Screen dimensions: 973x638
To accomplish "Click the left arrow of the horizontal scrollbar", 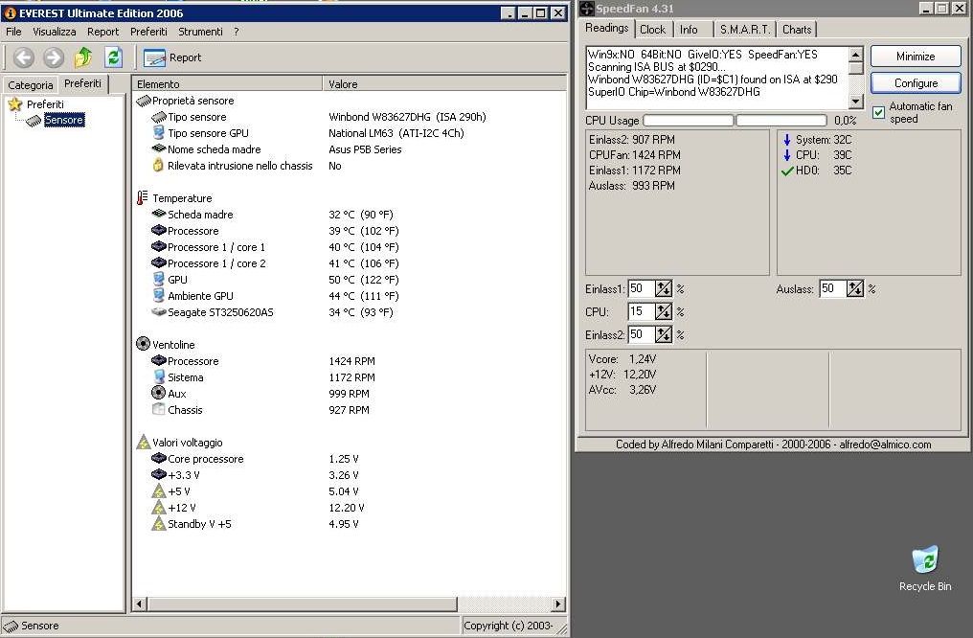I will tap(139, 604).
